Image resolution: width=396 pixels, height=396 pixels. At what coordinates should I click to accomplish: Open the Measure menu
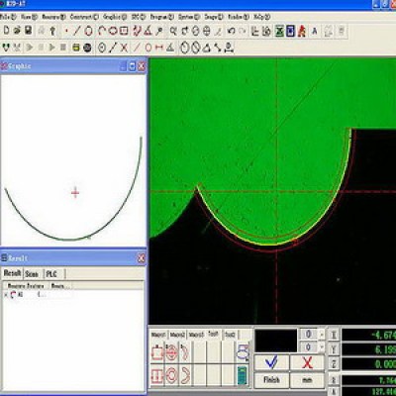point(54,17)
